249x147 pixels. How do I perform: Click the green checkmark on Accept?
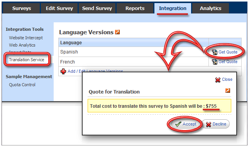pos(178,124)
